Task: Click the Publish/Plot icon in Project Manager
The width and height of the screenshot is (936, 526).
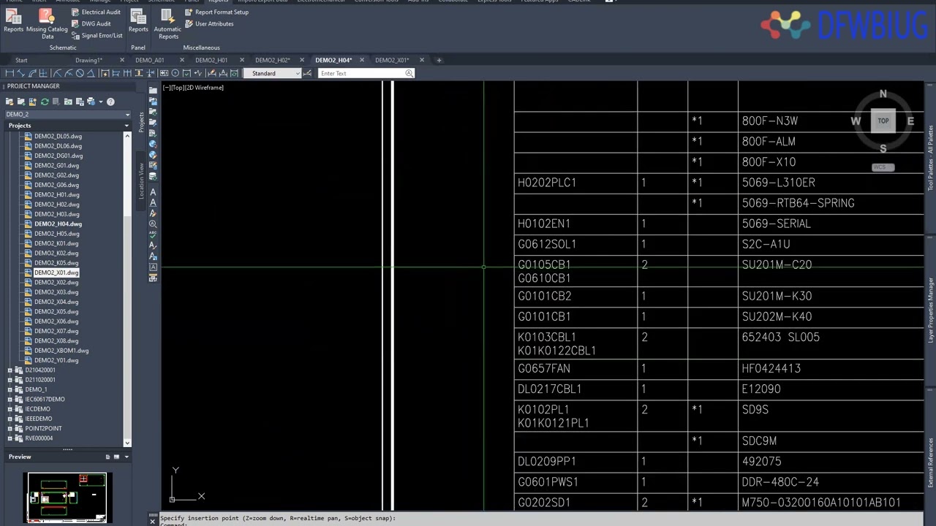Action: tap(91, 102)
